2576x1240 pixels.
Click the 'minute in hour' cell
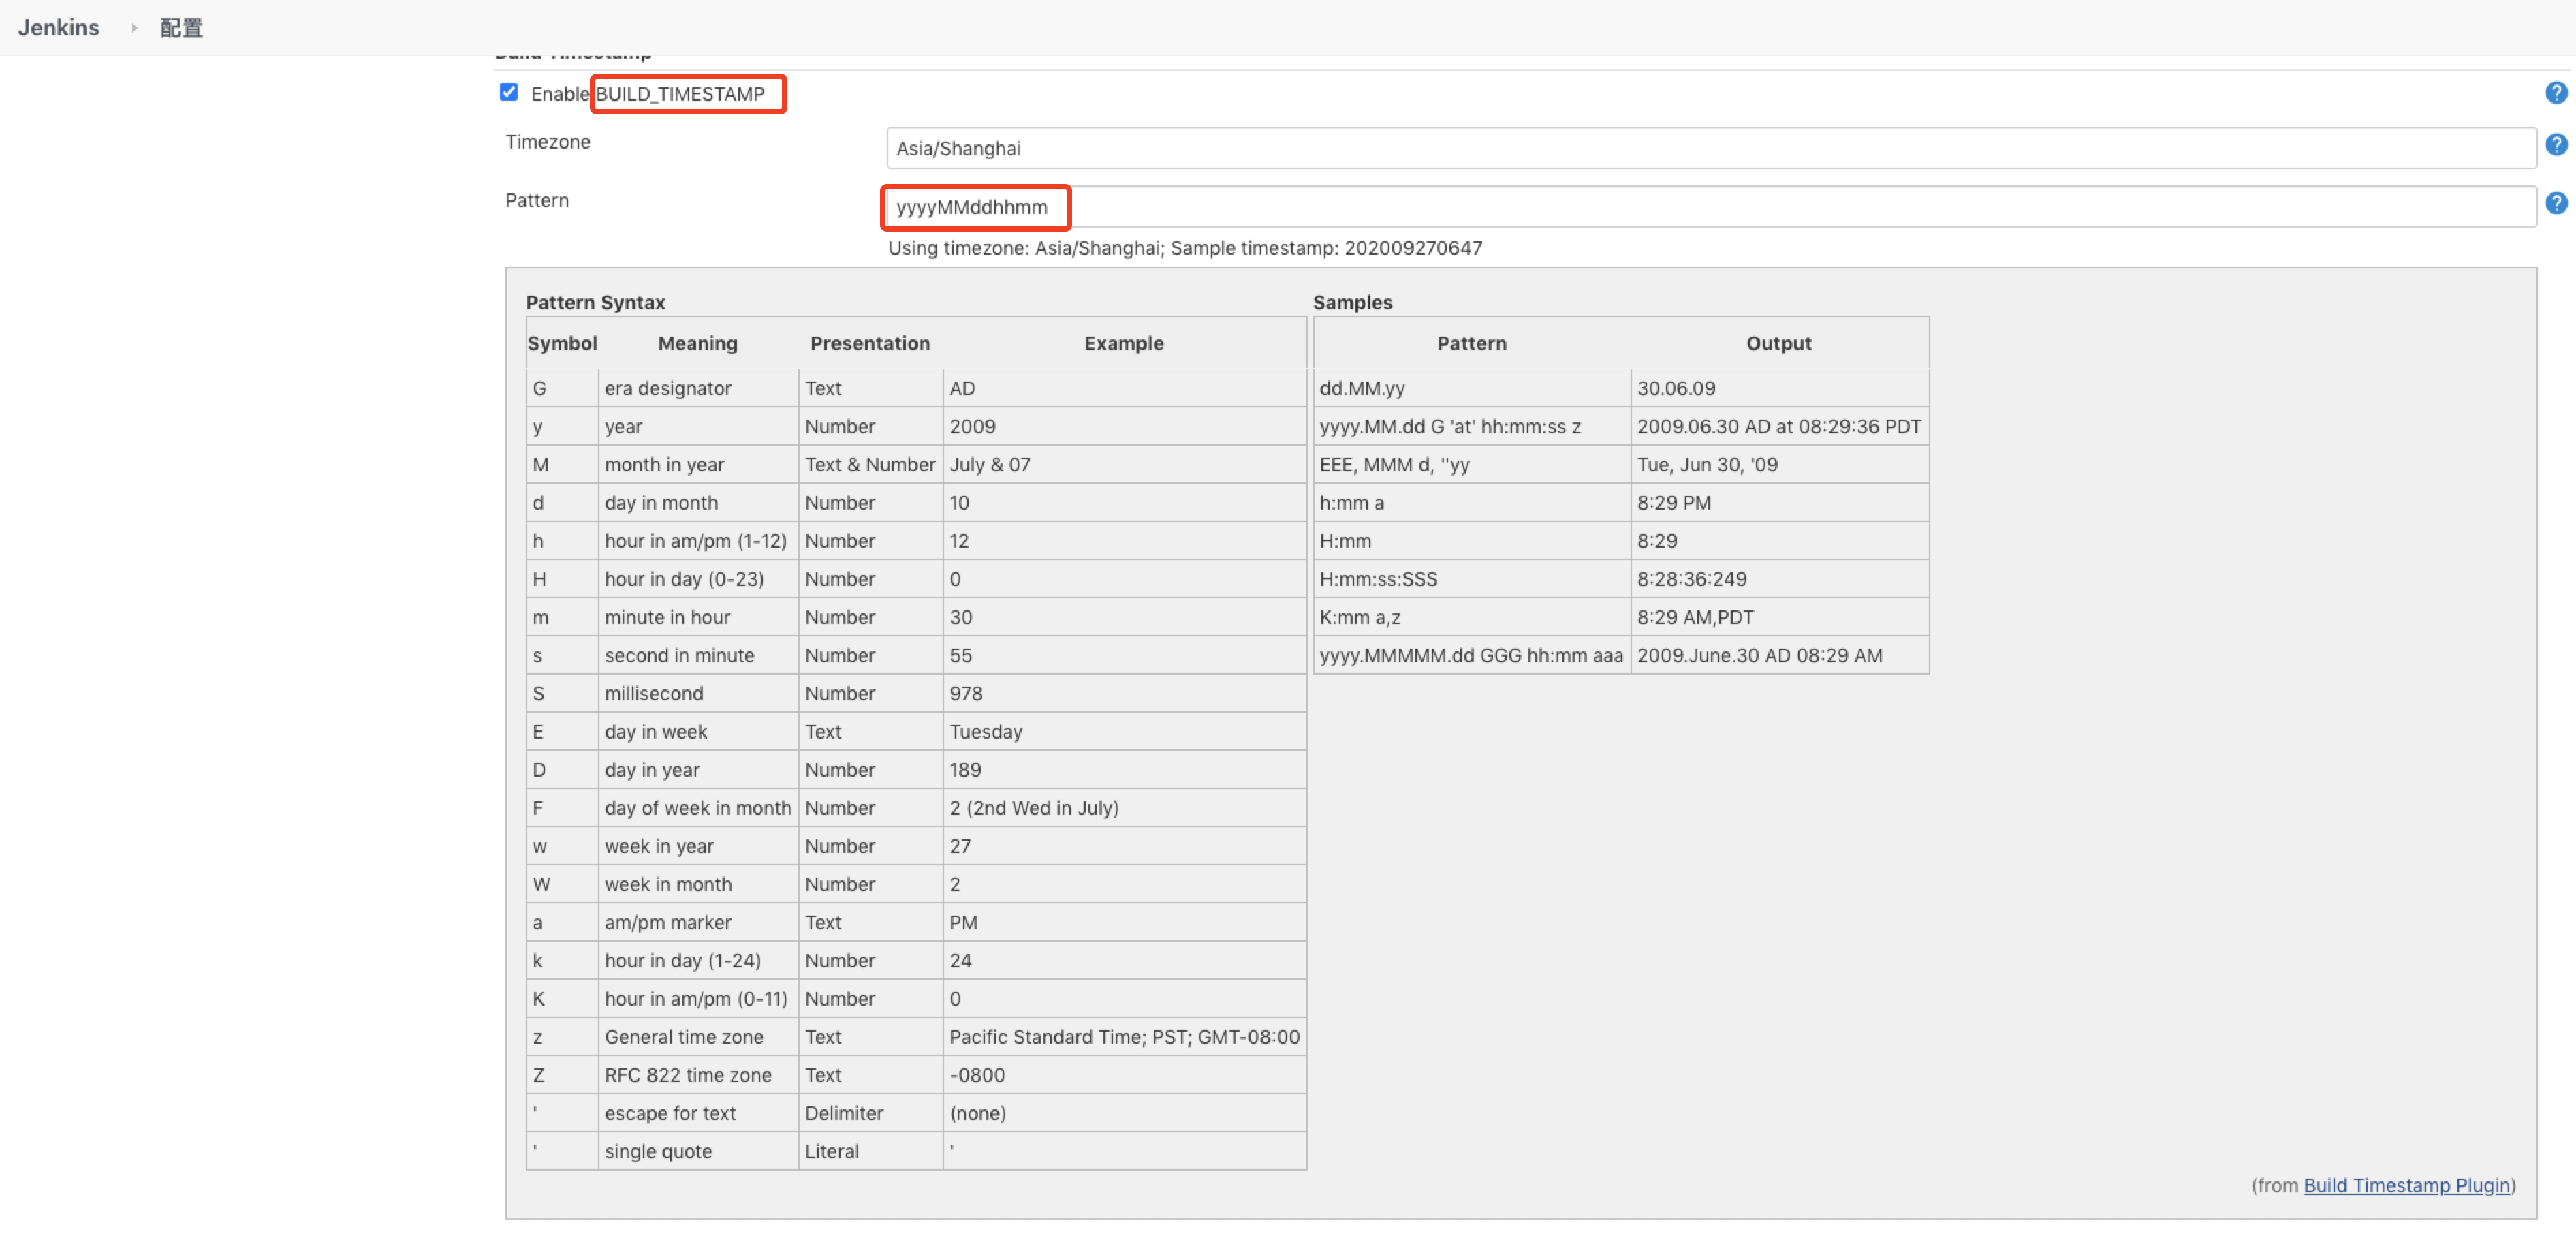(x=699, y=617)
